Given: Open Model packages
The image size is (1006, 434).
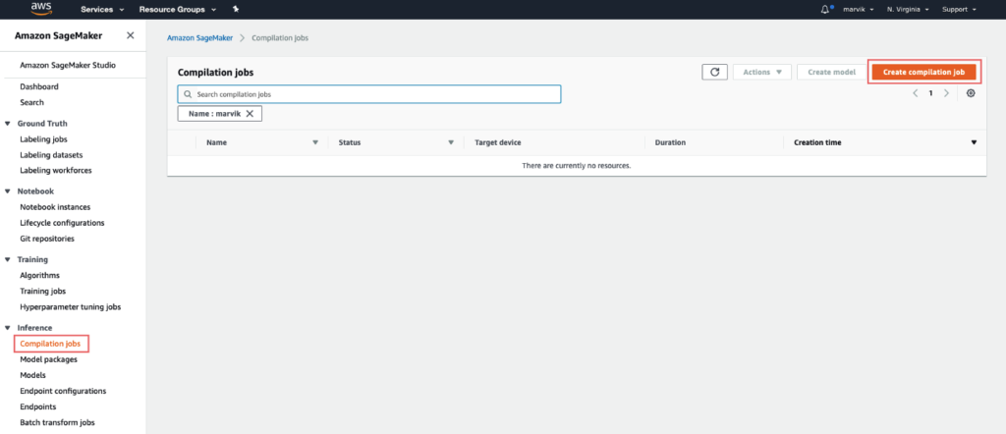Looking at the screenshot, I should tap(49, 359).
